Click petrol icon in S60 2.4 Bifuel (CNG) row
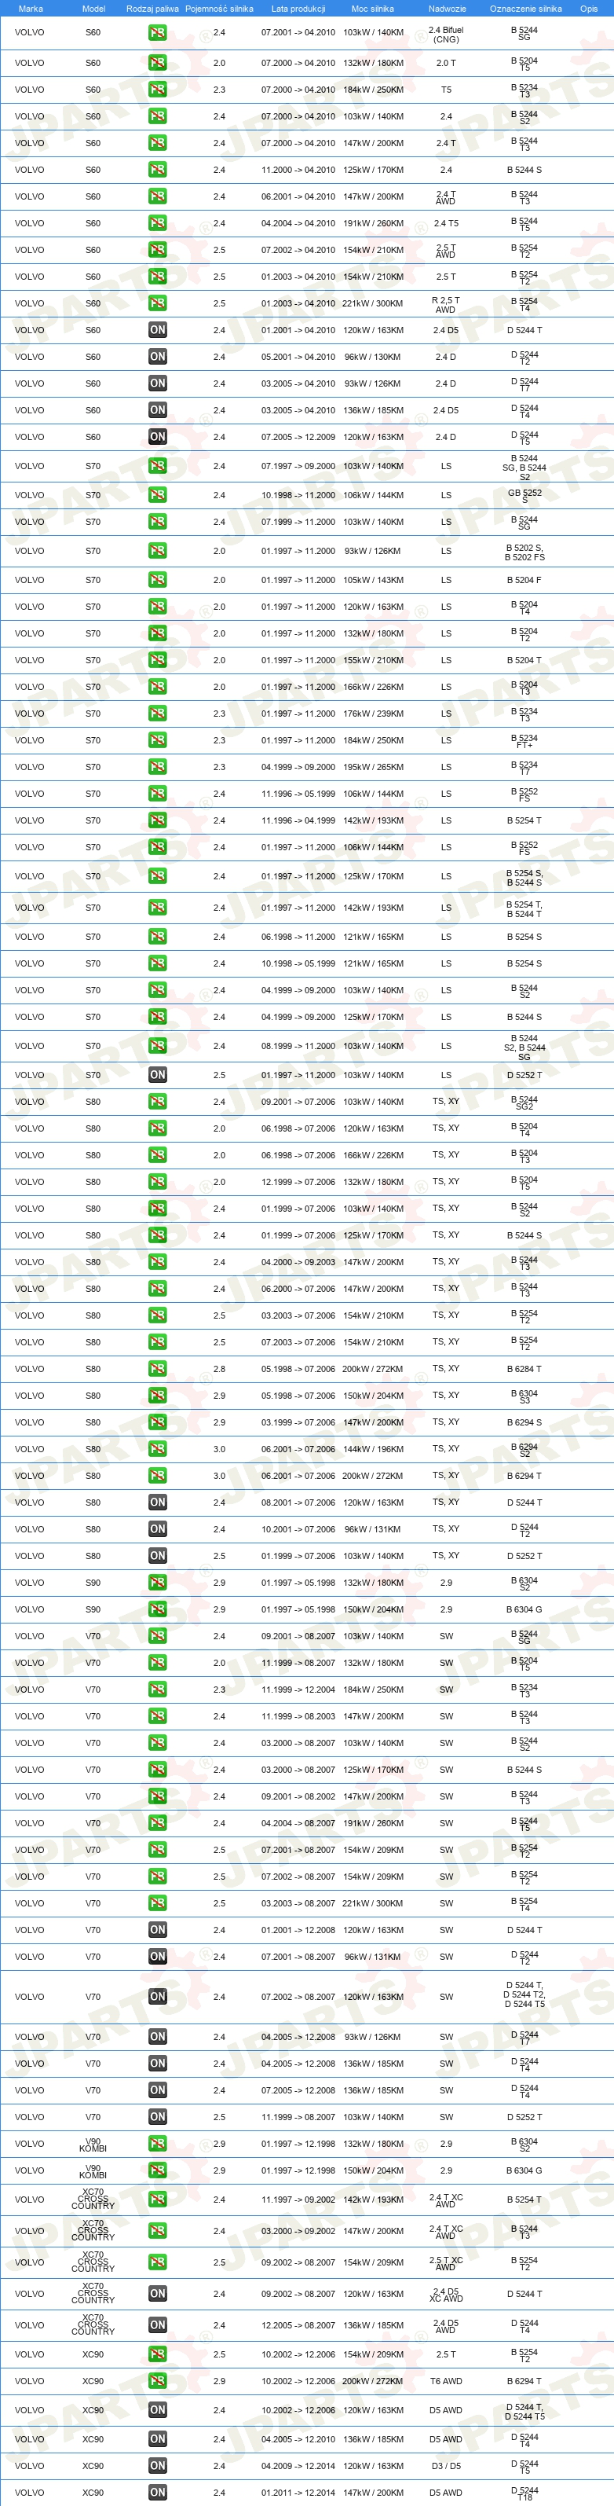The image size is (614, 2506). click(x=157, y=33)
